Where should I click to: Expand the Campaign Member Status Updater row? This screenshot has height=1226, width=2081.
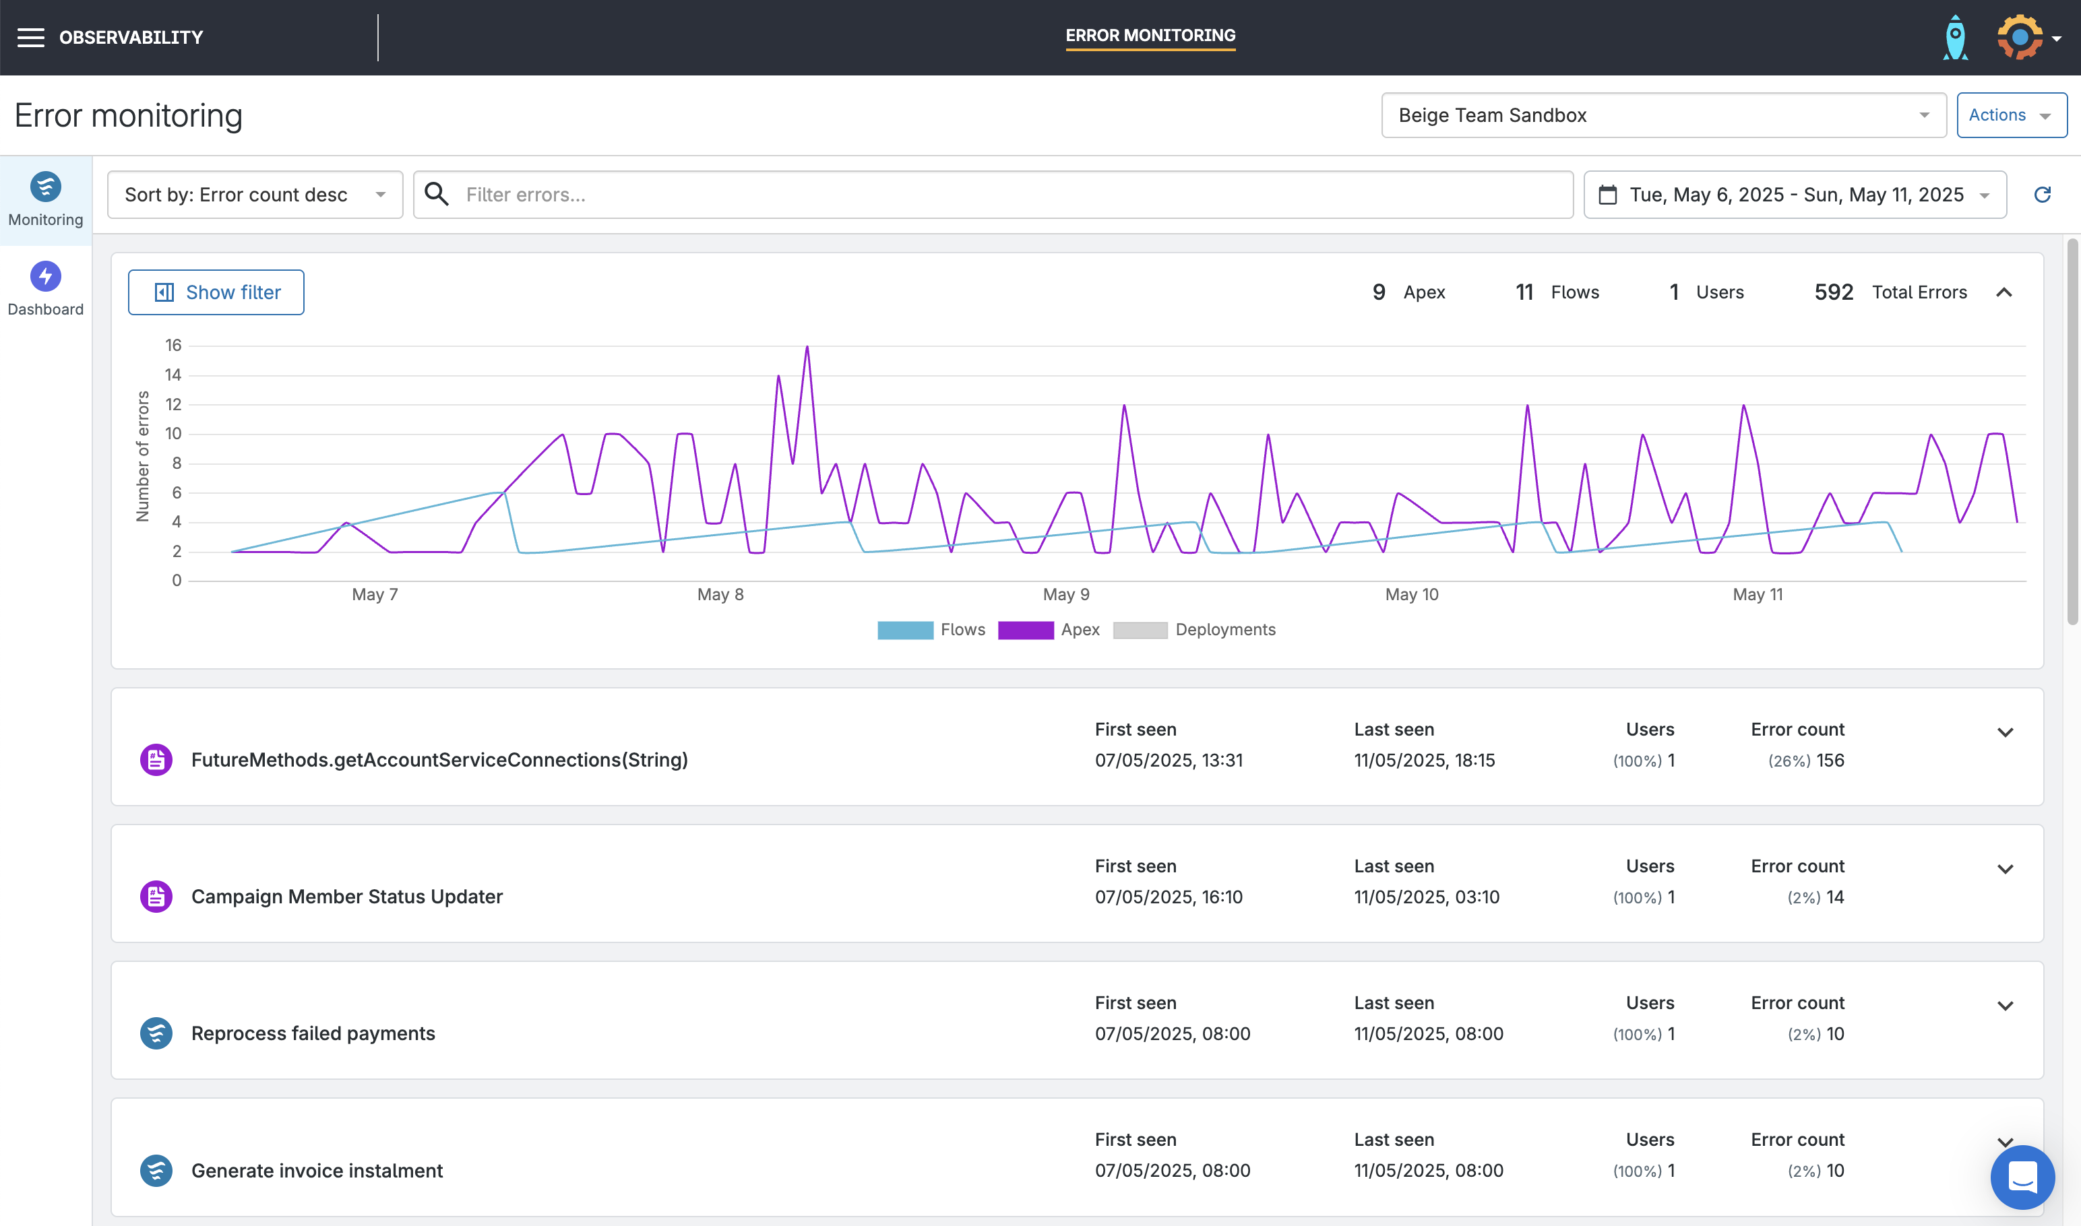tap(2004, 868)
